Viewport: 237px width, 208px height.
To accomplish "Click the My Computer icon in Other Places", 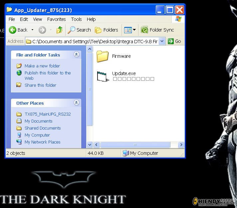I will 19,135.
